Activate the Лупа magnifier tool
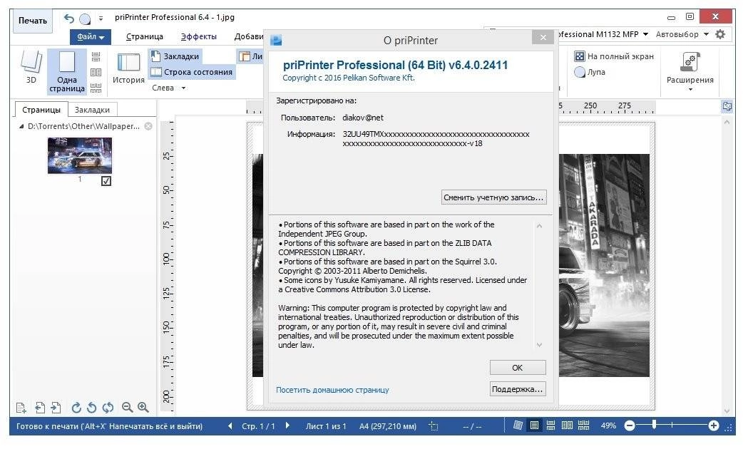 tap(590, 72)
